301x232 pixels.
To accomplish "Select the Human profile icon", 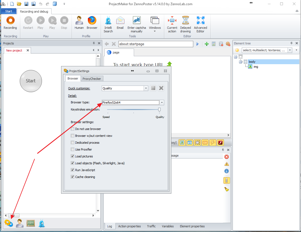I will pos(79,21).
